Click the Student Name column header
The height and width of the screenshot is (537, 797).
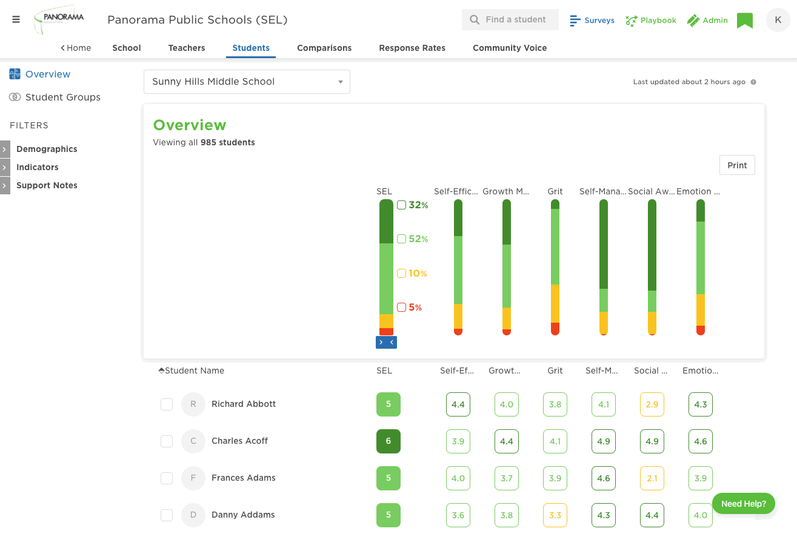coord(195,371)
